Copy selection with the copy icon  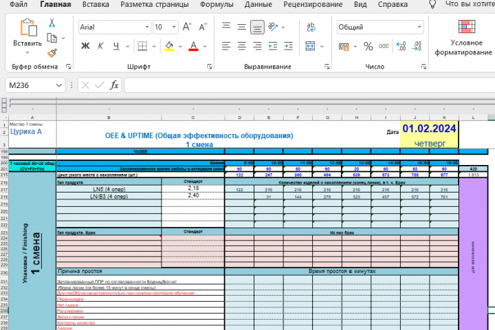52,38
